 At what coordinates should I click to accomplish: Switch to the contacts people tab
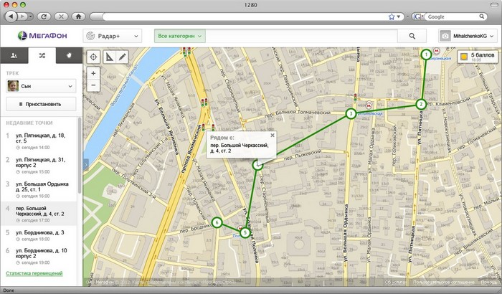[13, 55]
